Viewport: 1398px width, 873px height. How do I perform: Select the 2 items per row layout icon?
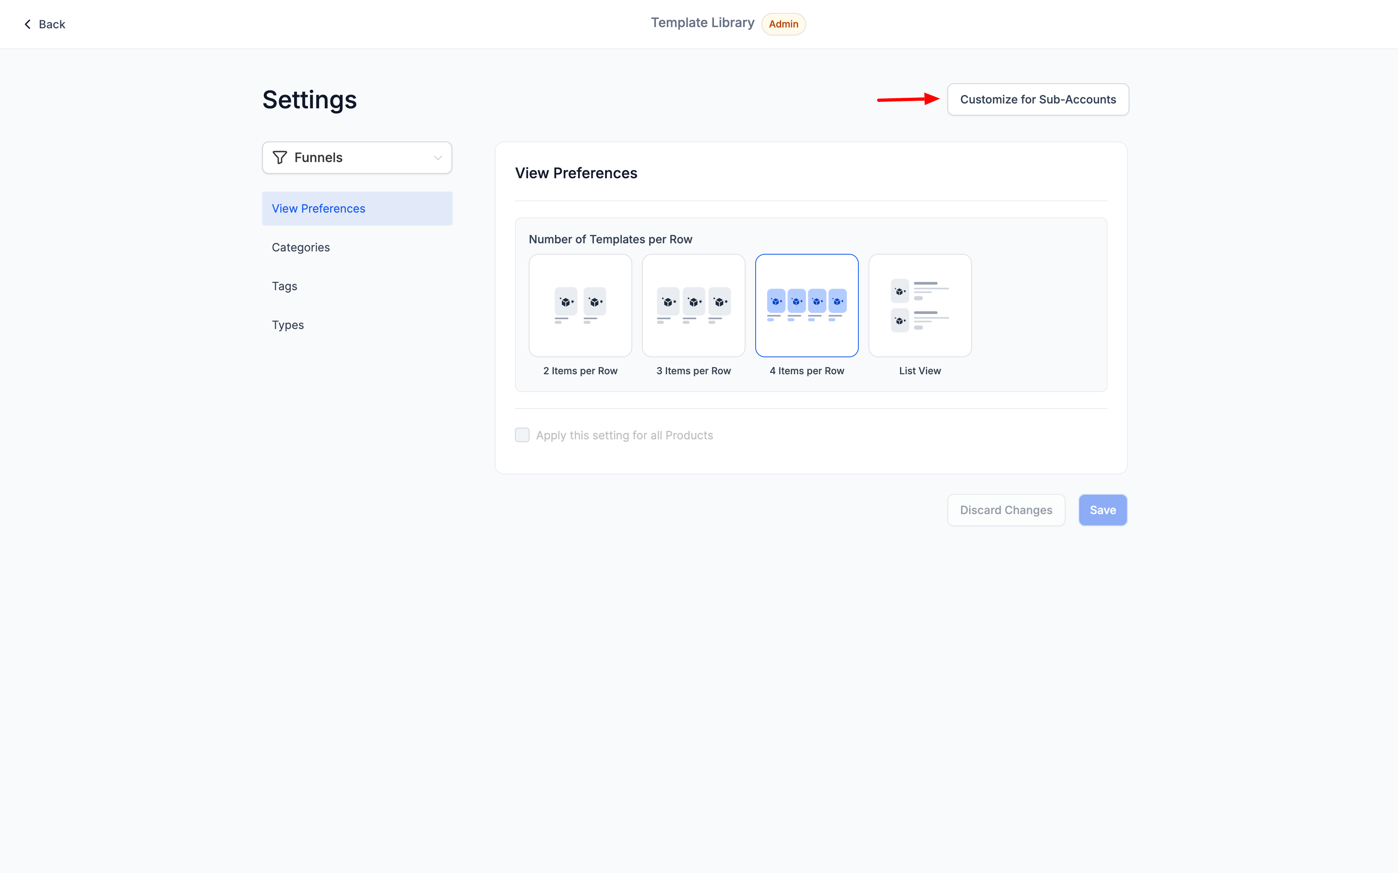click(580, 306)
